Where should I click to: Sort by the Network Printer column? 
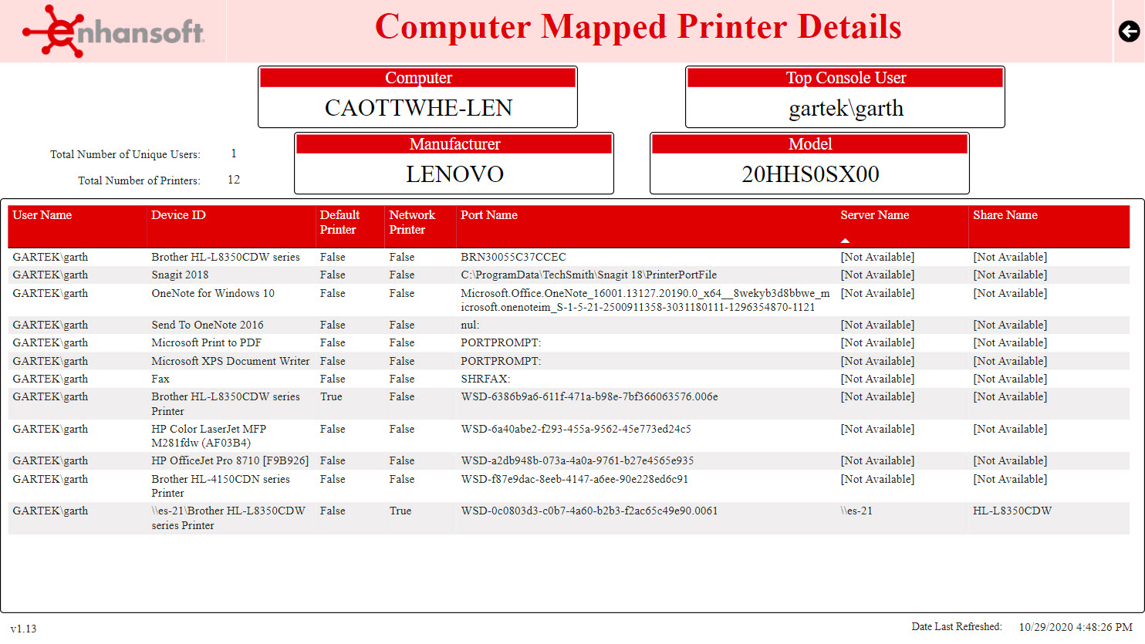point(412,221)
